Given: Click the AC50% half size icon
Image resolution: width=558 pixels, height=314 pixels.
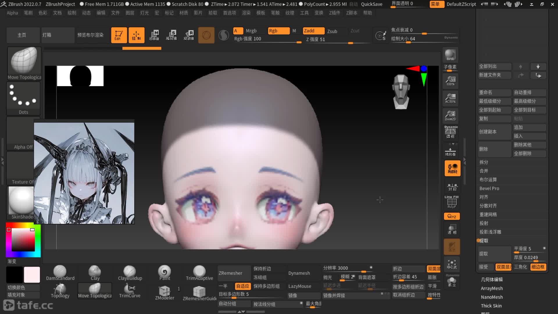Looking at the screenshot, I should tap(450, 98).
